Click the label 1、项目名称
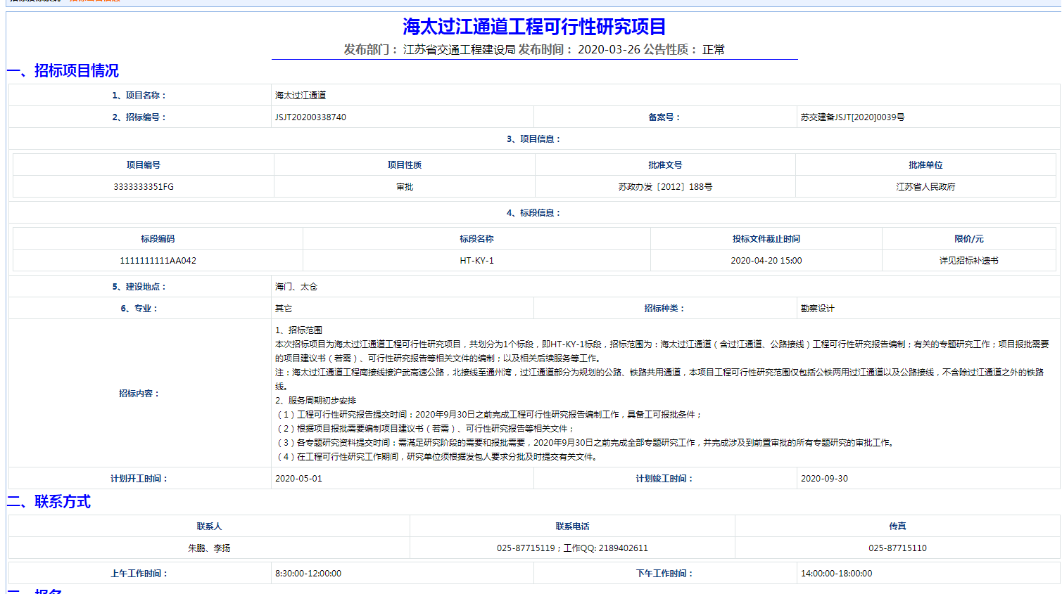The width and height of the screenshot is (1062, 594). [139, 96]
